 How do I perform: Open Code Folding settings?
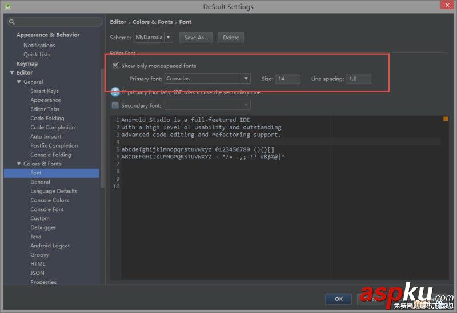coord(47,118)
